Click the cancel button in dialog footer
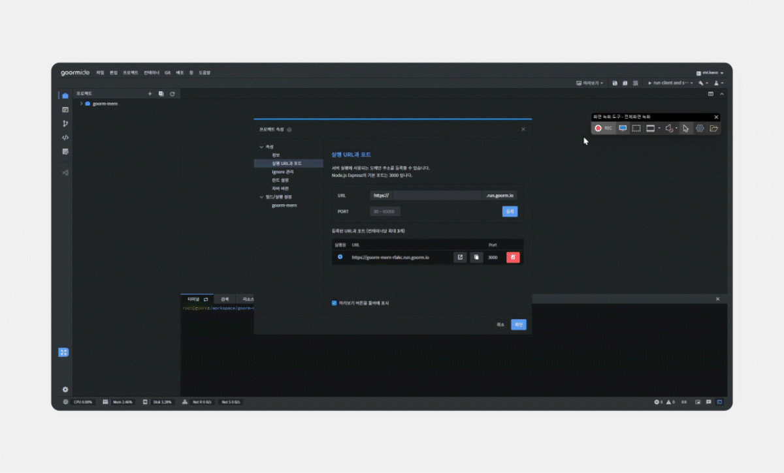The width and height of the screenshot is (784, 473). [500, 324]
